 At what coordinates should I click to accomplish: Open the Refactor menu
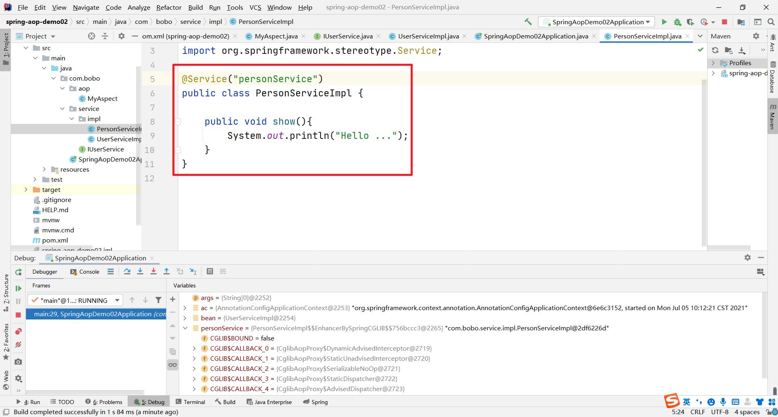point(169,7)
